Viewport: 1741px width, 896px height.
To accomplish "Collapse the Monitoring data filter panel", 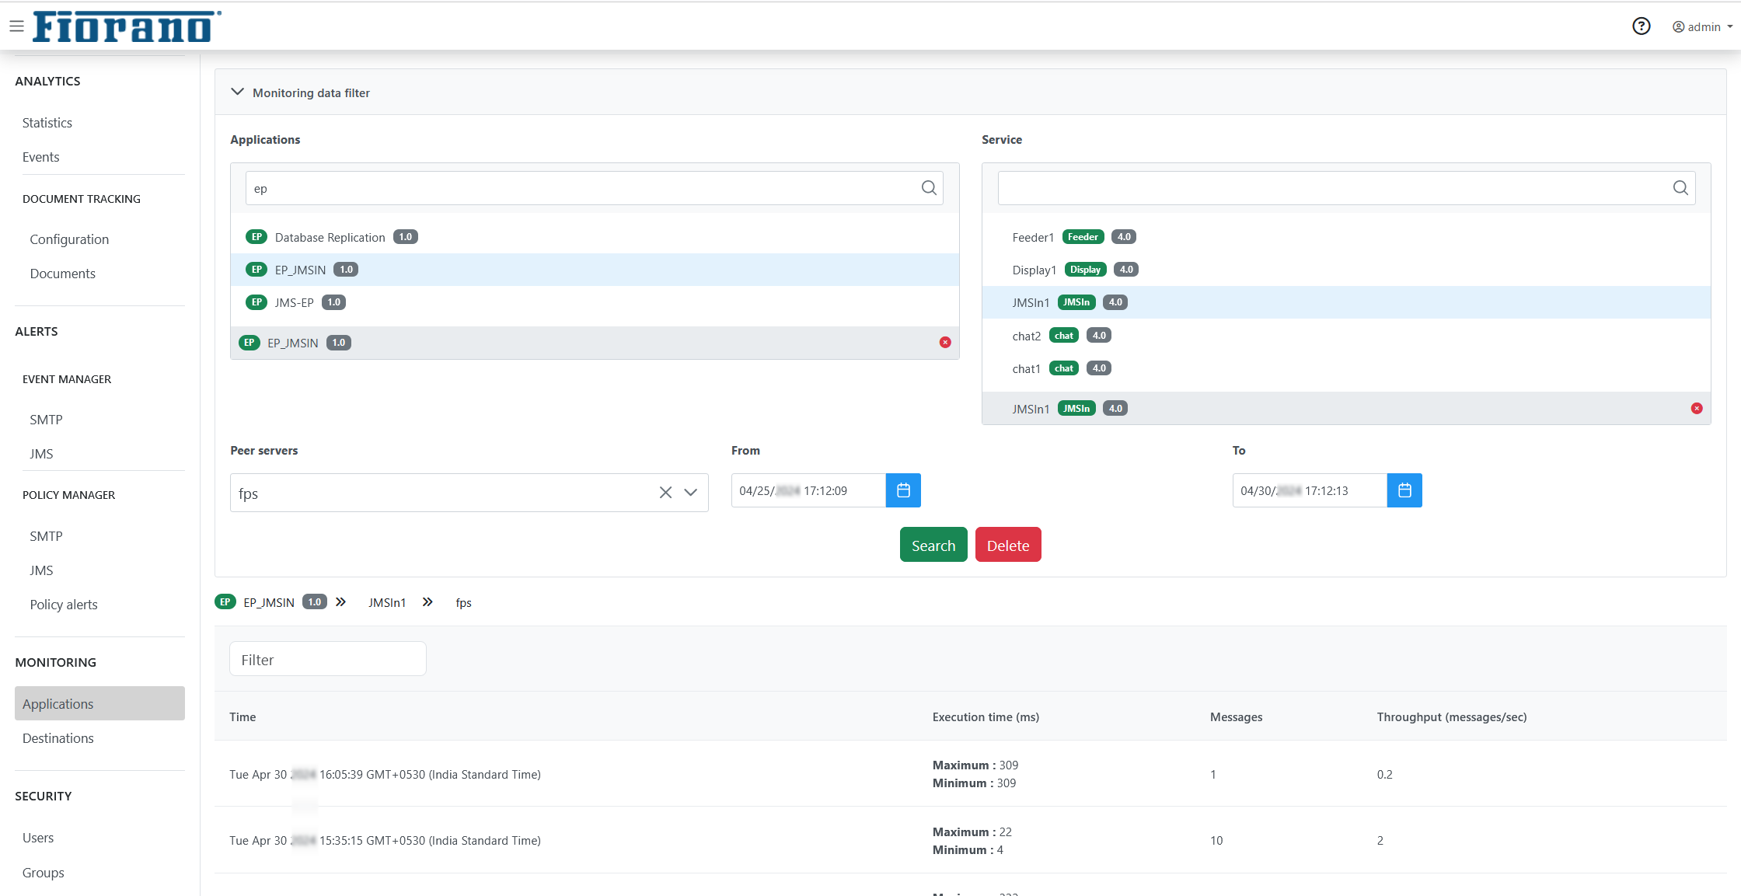I will point(238,92).
